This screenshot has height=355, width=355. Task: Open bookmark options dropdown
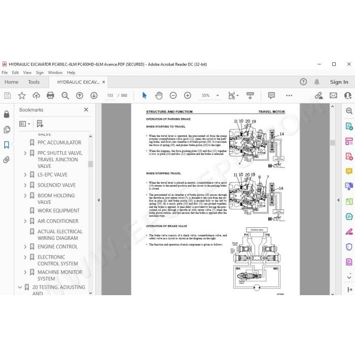click(x=25, y=124)
